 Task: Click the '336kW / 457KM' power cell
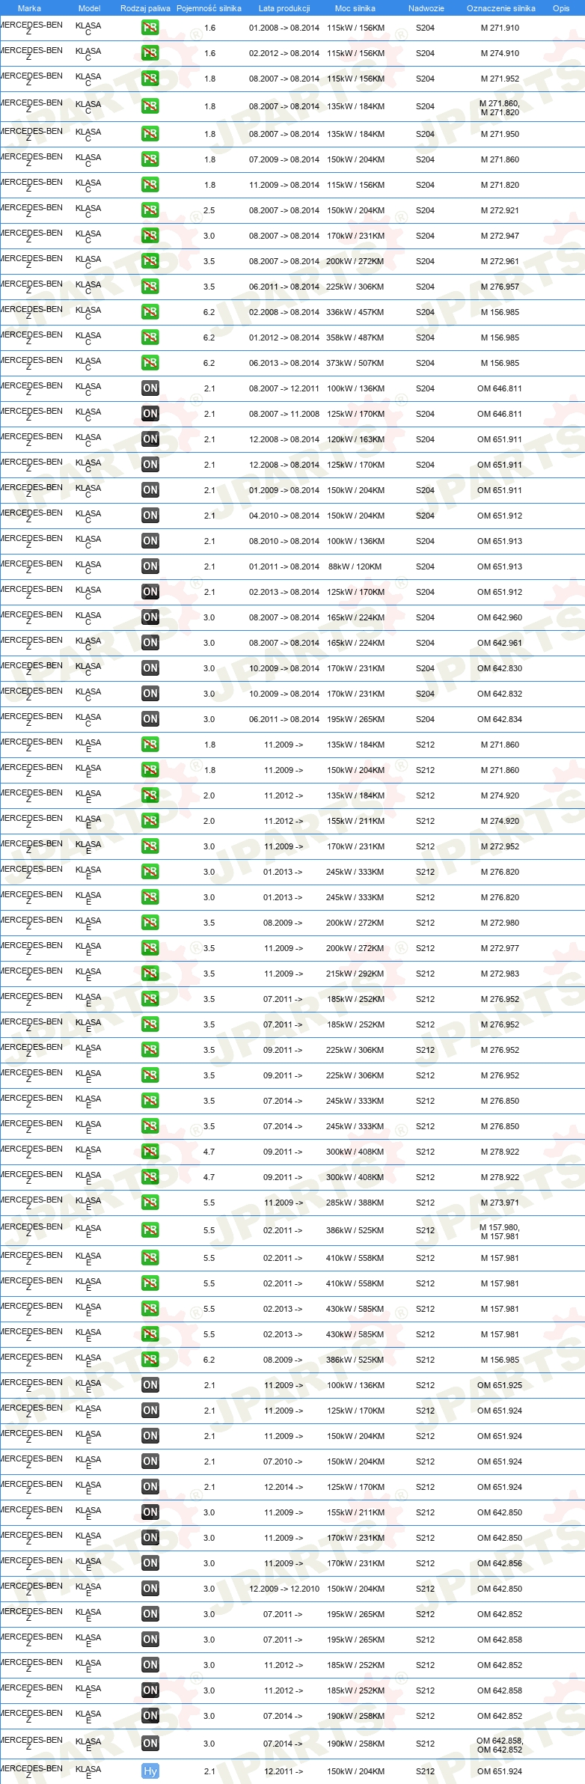click(355, 312)
